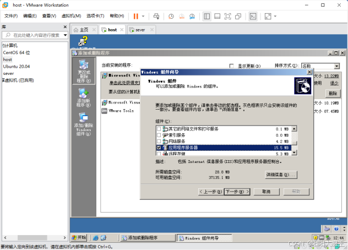
Task: Click the revert to snapshot icon
Action: click(x=182, y=16)
